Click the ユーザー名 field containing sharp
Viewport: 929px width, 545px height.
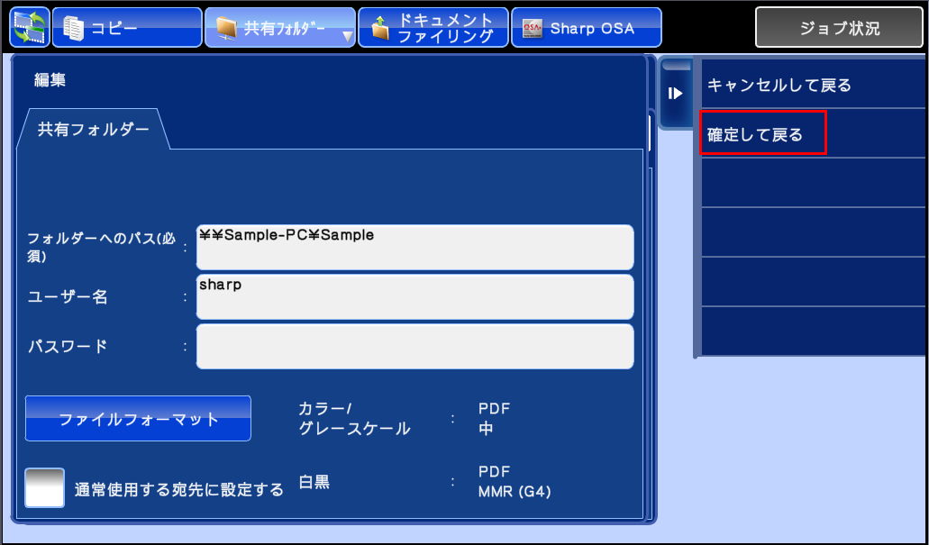pos(414,296)
